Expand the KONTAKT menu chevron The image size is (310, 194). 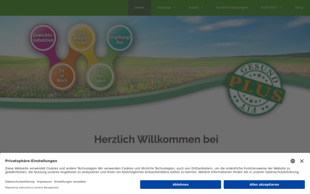[281, 8]
